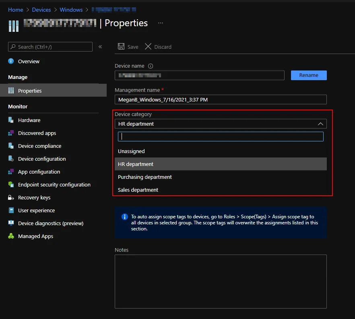Open Windows breadcrumb link

click(x=71, y=10)
